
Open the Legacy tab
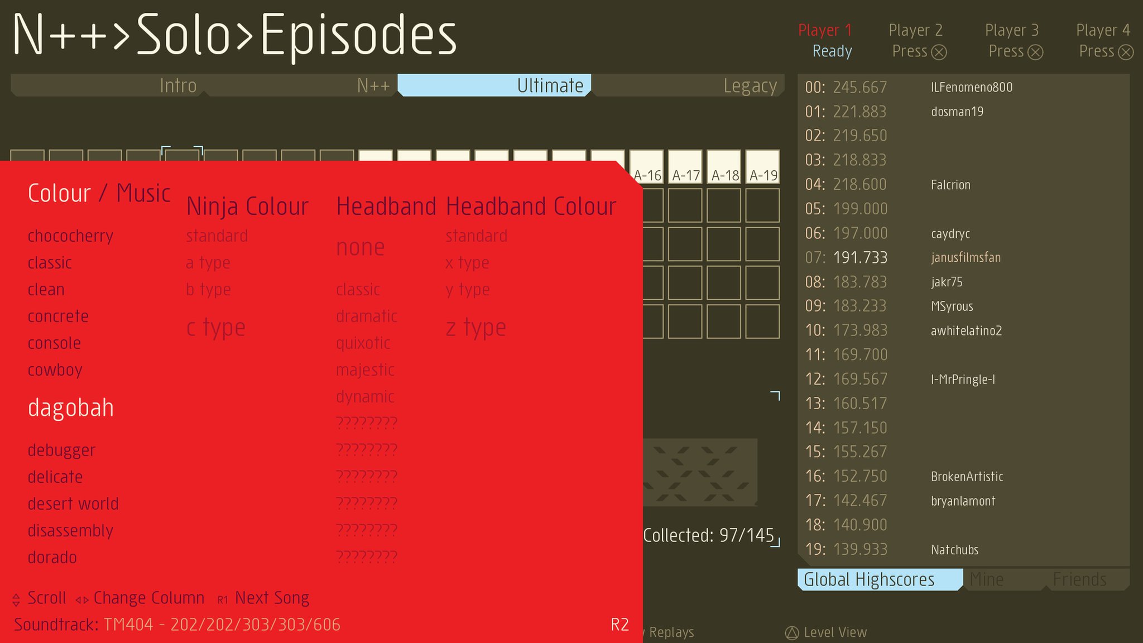pyautogui.click(x=688, y=85)
